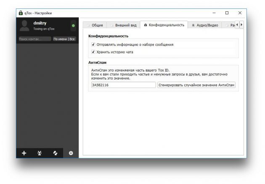Toggle the keep chat history checkbox
265x184 pixels.
click(93, 52)
